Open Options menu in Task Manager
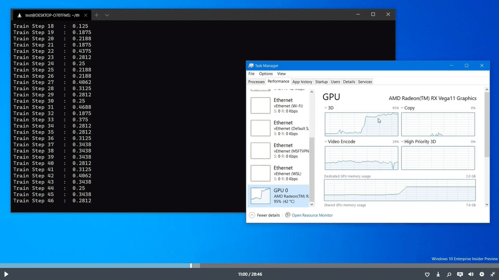 pyautogui.click(x=266, y=74)
